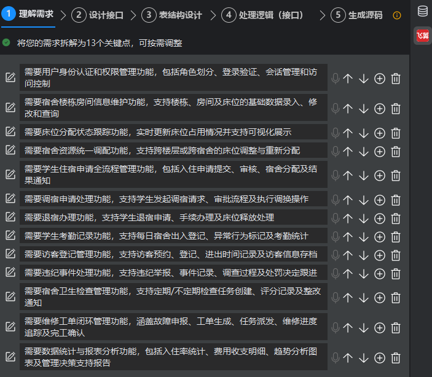
Task: Move 违纪事件处理 row up
Action: click(x=348, y=274)
